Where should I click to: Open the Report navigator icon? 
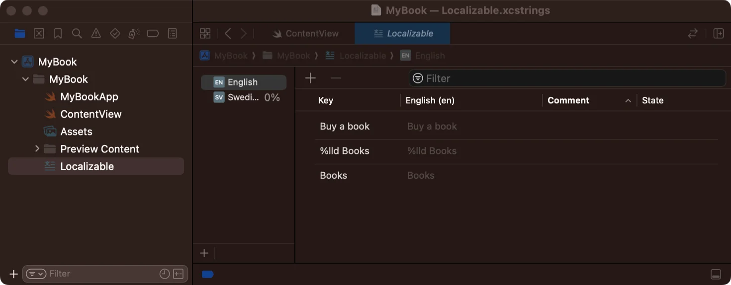tap(172, 33)
